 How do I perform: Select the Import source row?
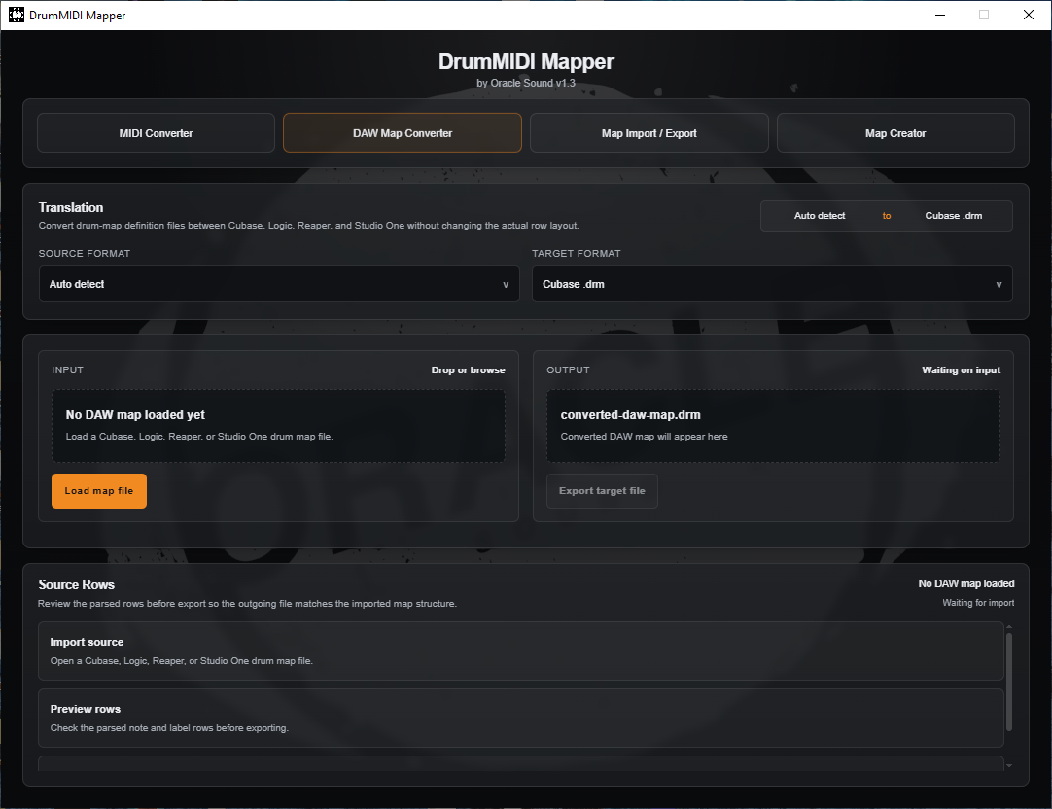point(520,651)
